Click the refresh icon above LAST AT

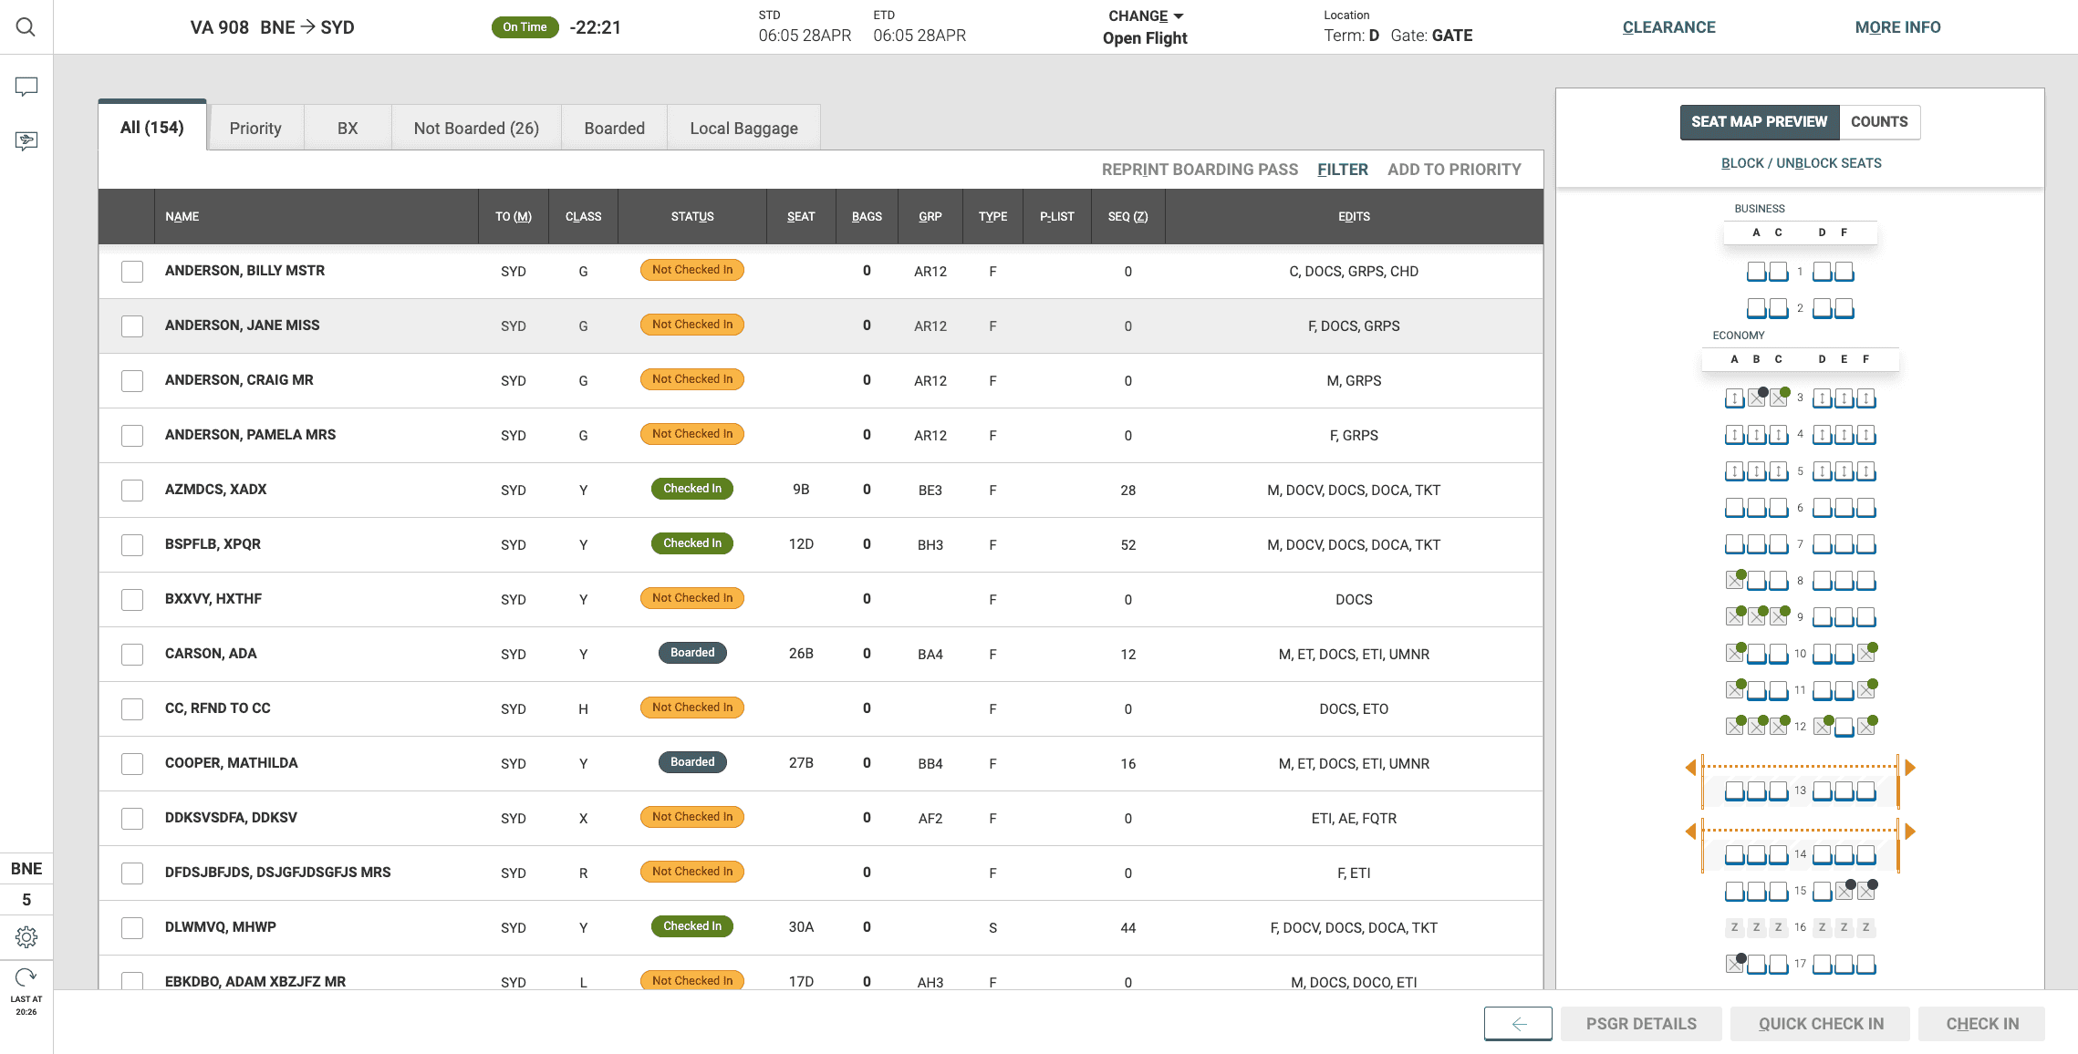26,977
